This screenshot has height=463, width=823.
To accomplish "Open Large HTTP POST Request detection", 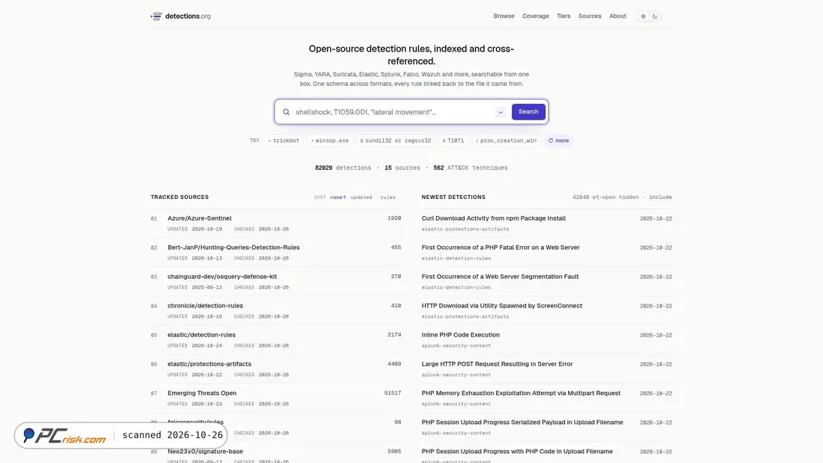I will 497,364.
